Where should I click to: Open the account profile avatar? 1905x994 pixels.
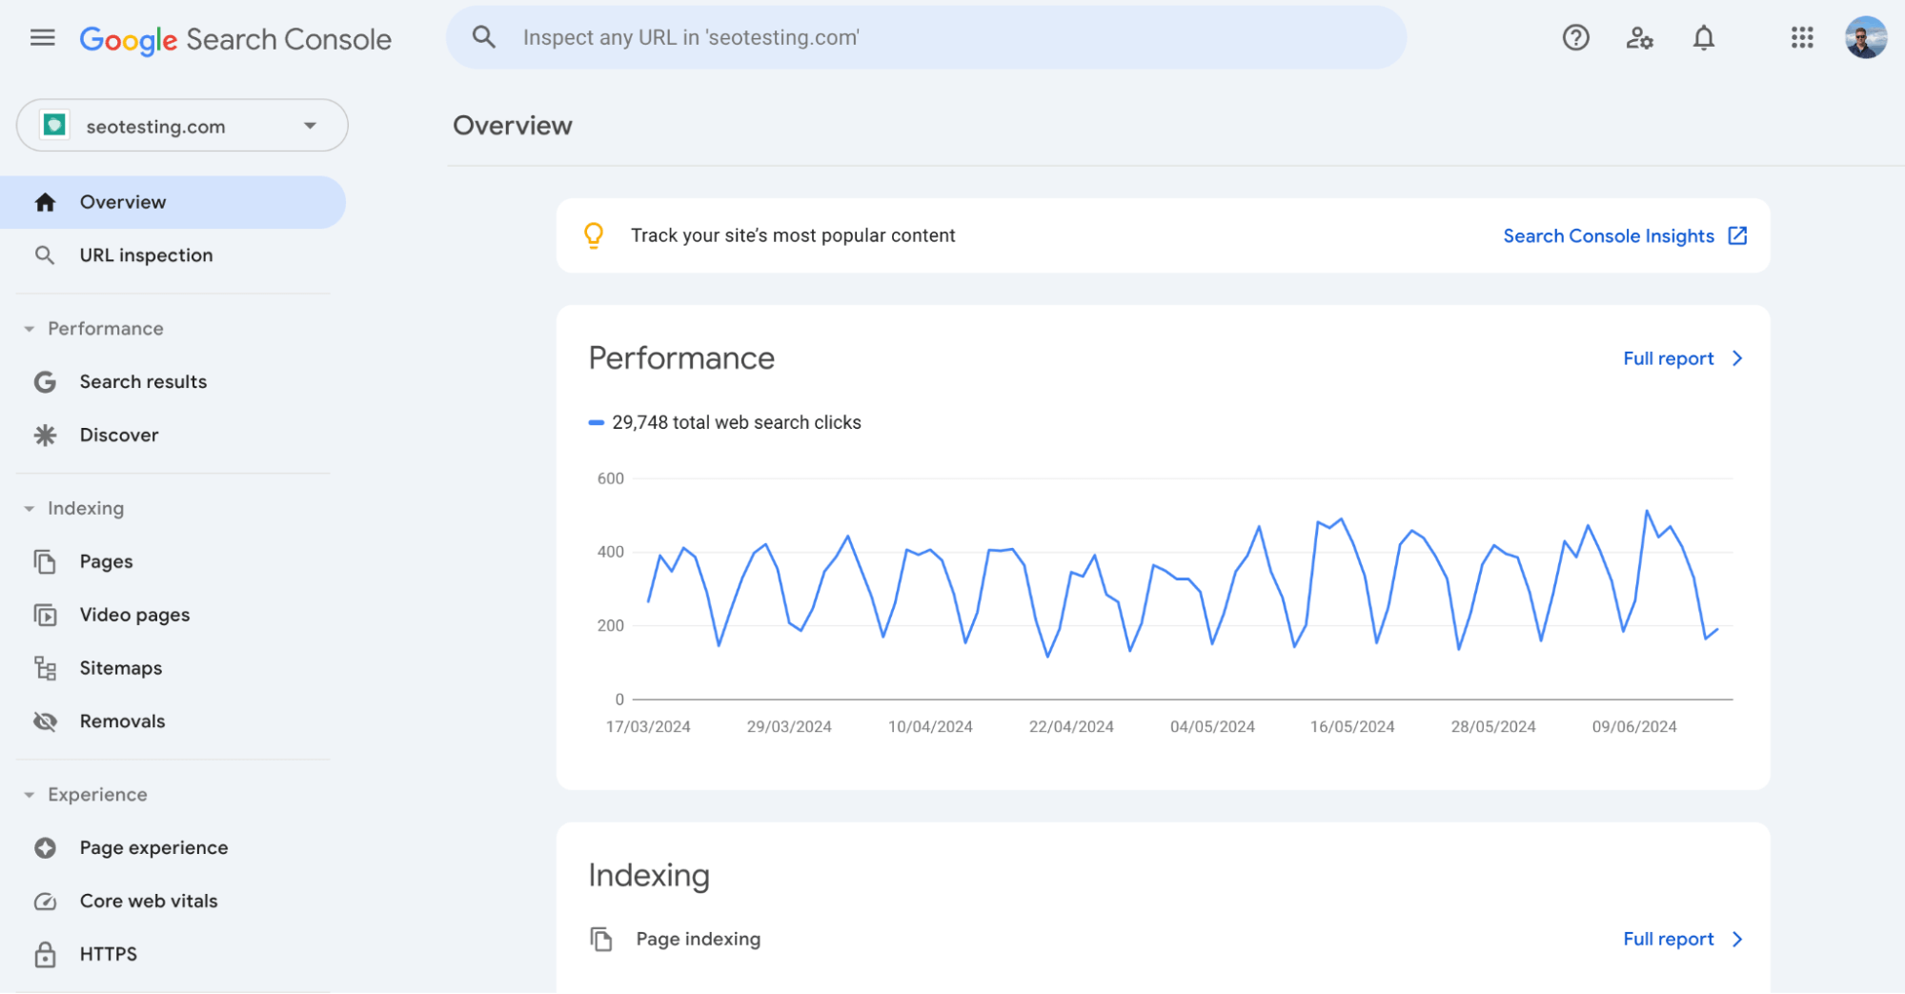click(x=1865, y=38)
